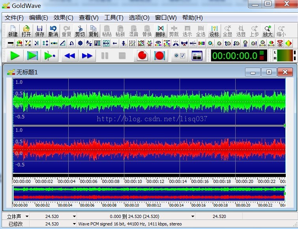Image resolution: width=298 pixels, height=229 pixels.
Task: Start recording with the red page button
Action: point(142,56)
